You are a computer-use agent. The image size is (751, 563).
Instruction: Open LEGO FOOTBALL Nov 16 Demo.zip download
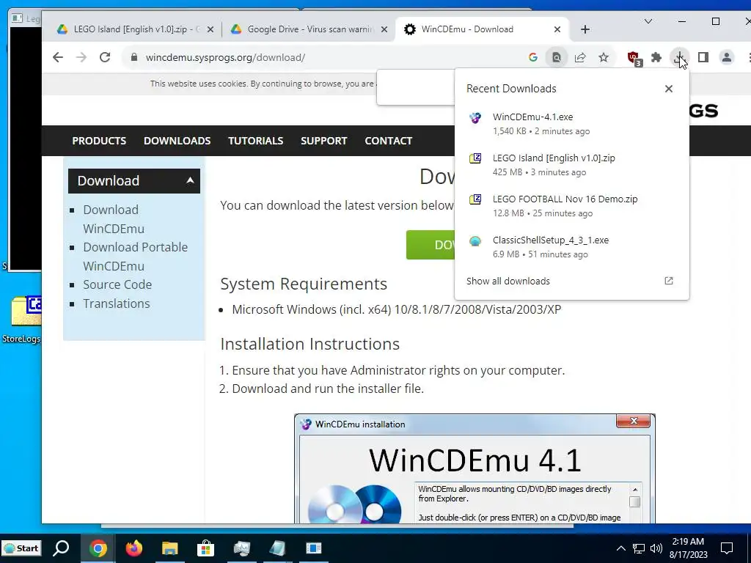pyautogui.click(x=571, y=206)
